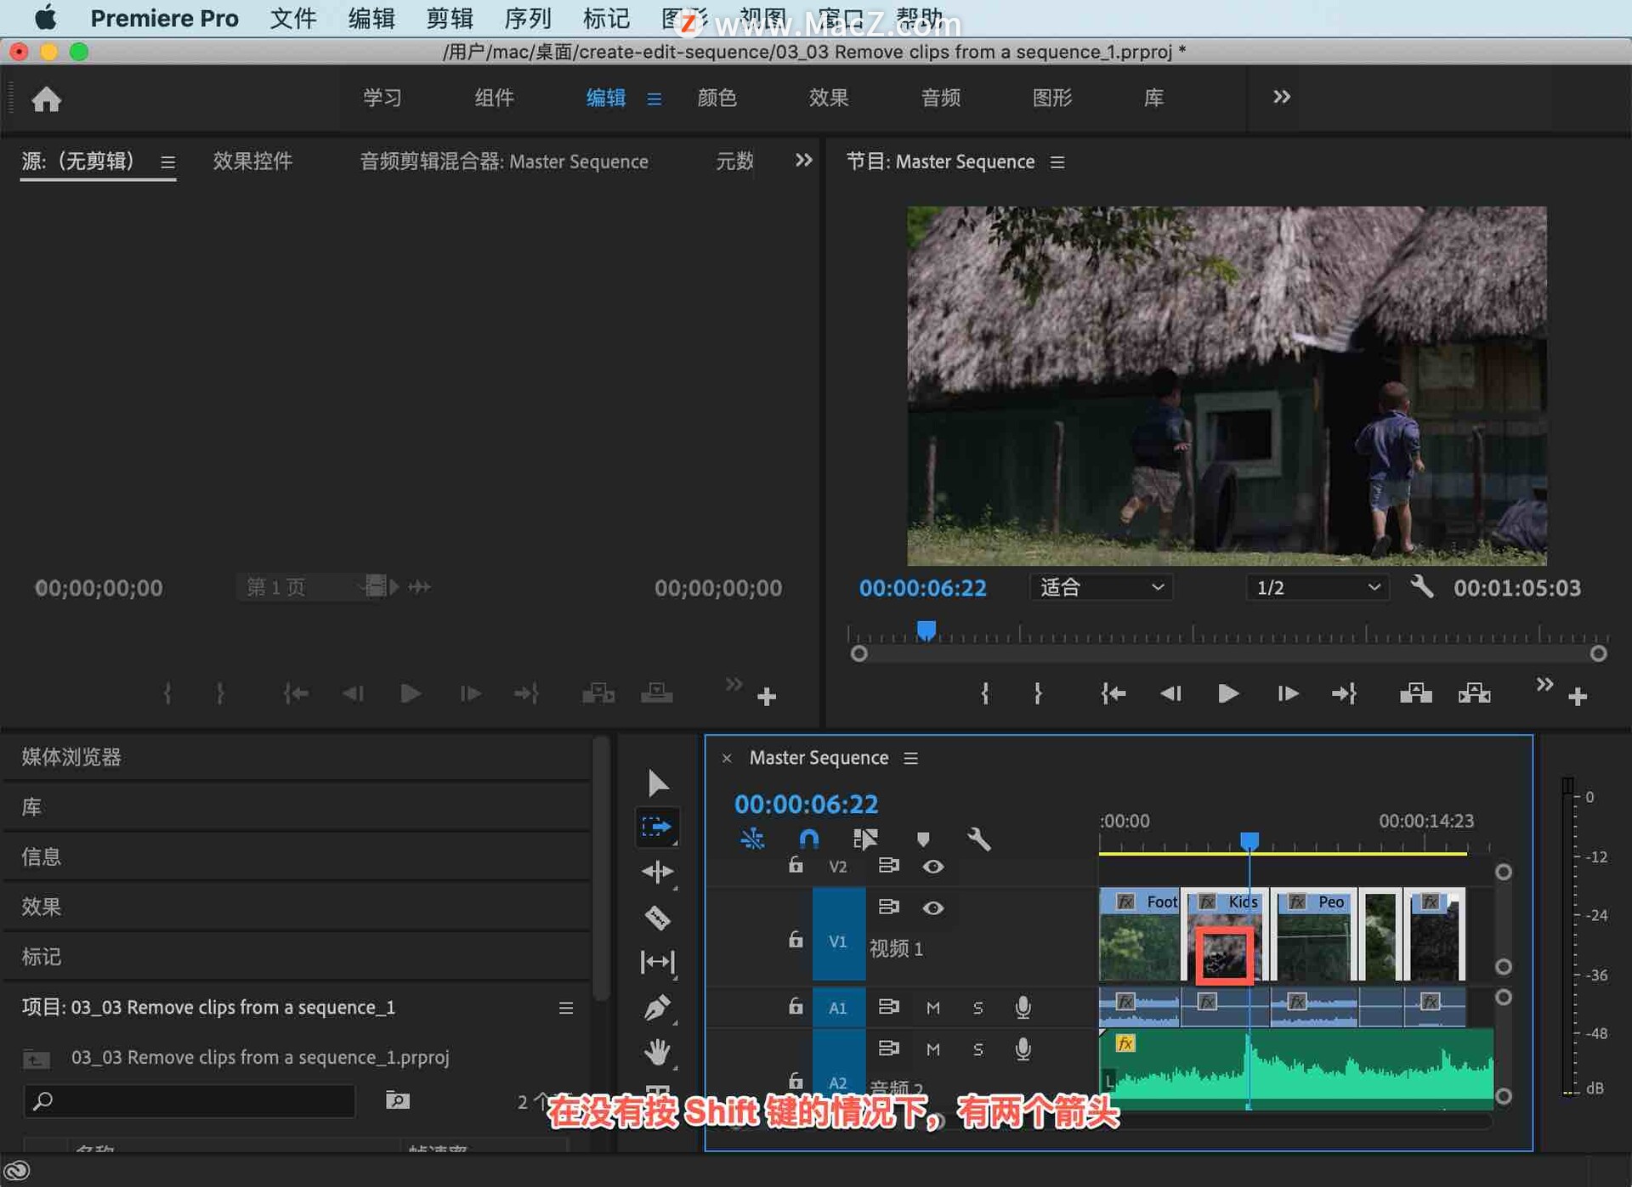This screenshot has width=1632, height=1187.
Task: Switch to the 颜色 workspace tab
Action: [x=716, y=98]
